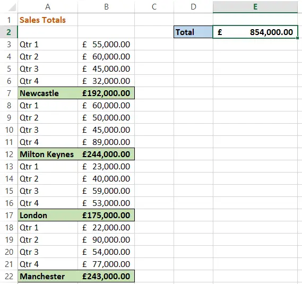Screen dimensions: 302x284
Task: Select the Milton Keynes label cell
Action: pyautogui.click(x=48, y=154)
